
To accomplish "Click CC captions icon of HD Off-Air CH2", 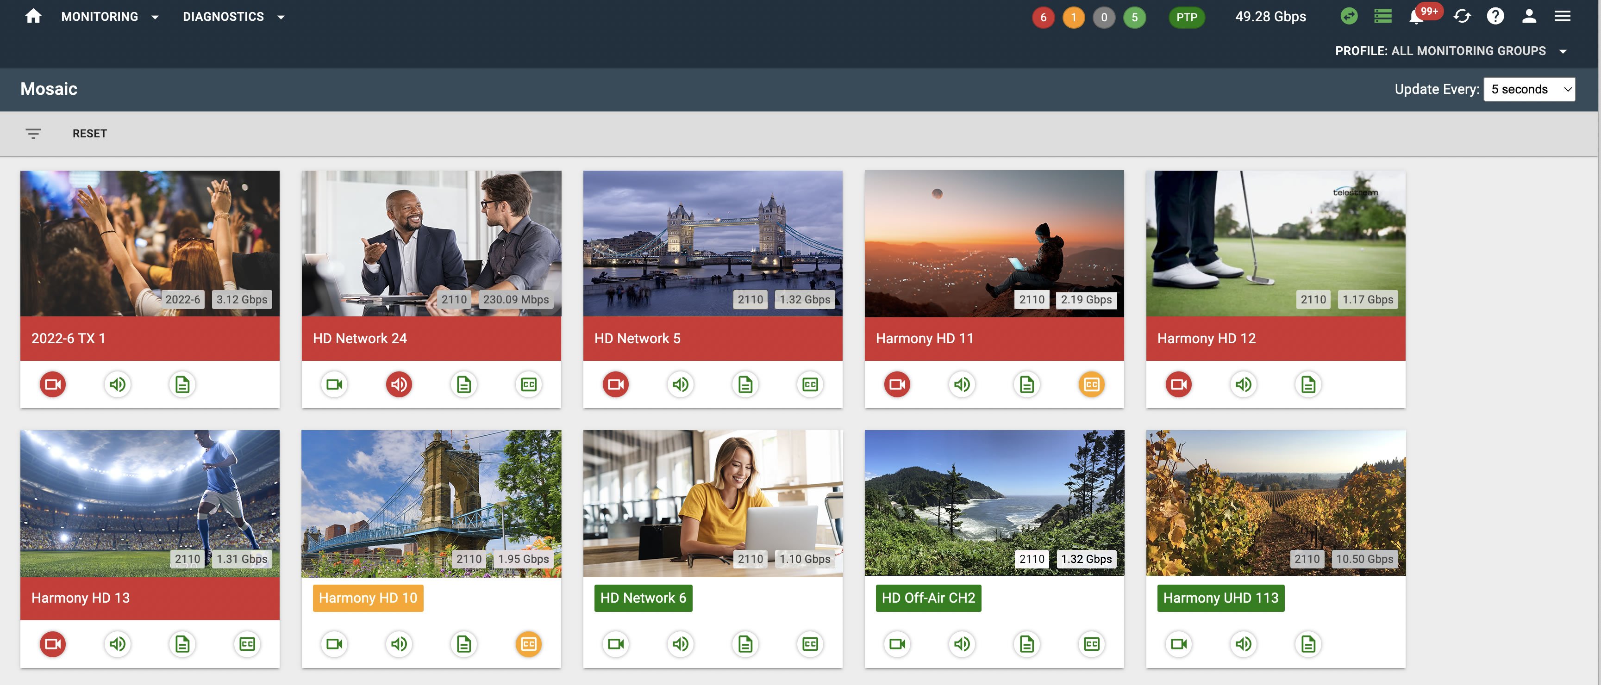I will click(x=1091, y=644).
